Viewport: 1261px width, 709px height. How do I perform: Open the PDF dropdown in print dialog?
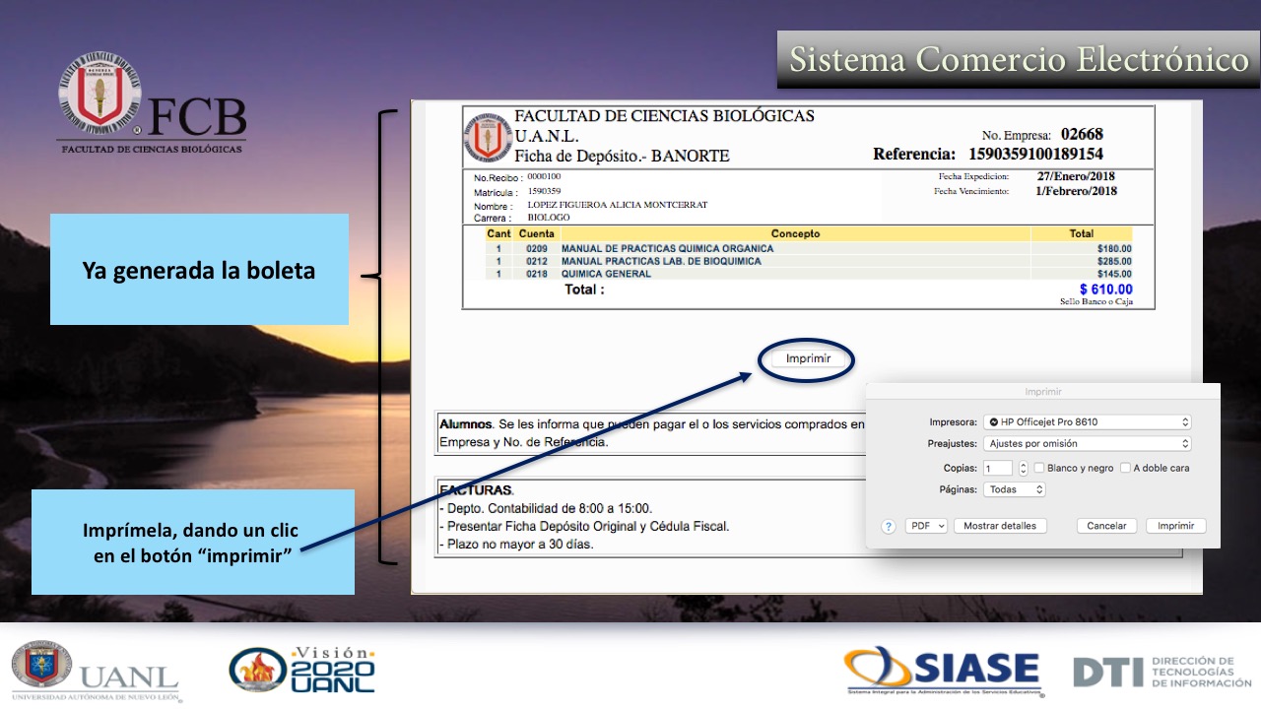(926, 527)
